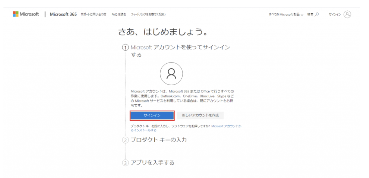
Task: Click step 1 Microsoft アカウントを使ってサインインする heading
Action: pos(180,51)
